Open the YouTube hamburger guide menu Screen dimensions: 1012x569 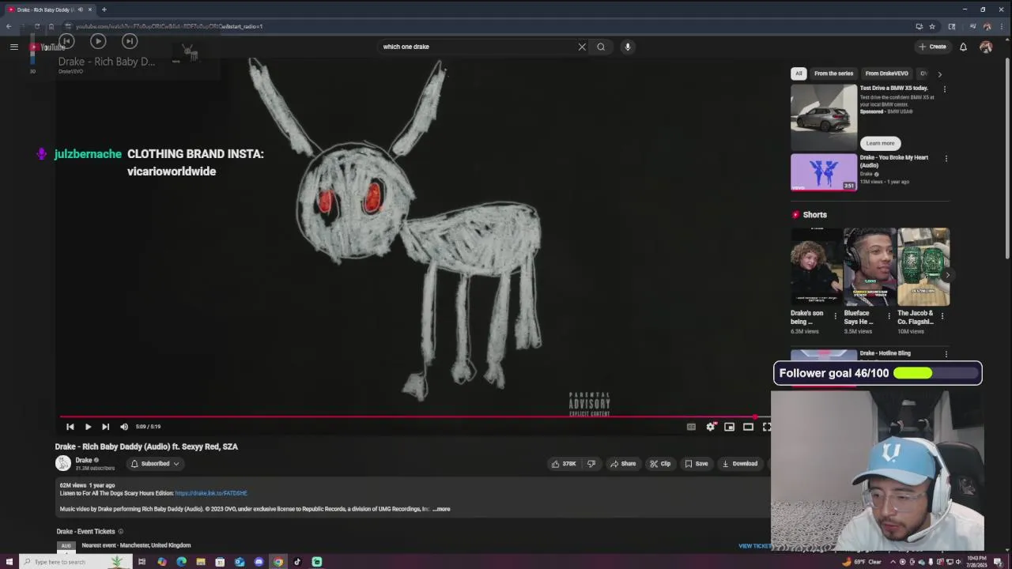pos(13,47)
